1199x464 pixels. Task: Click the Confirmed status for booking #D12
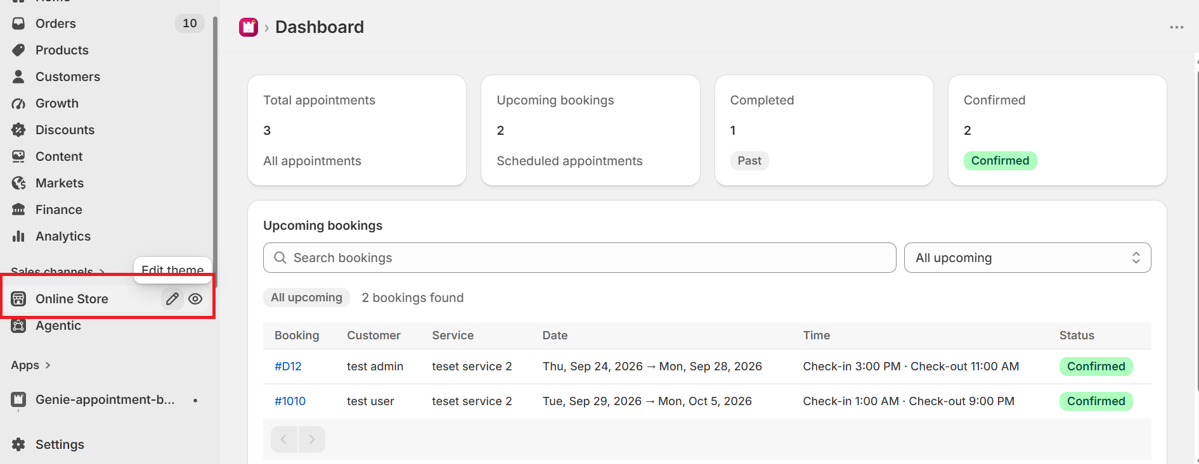1096,367
